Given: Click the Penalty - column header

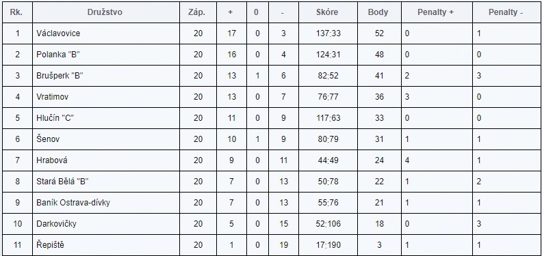Looking at the screenshot, I should [506, 12].
